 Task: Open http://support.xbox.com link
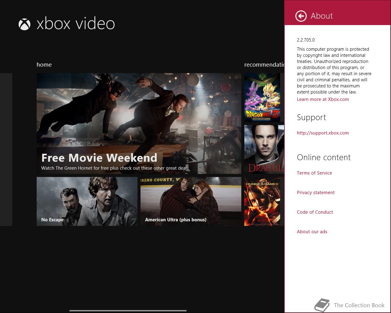click(x=323, y=133)
